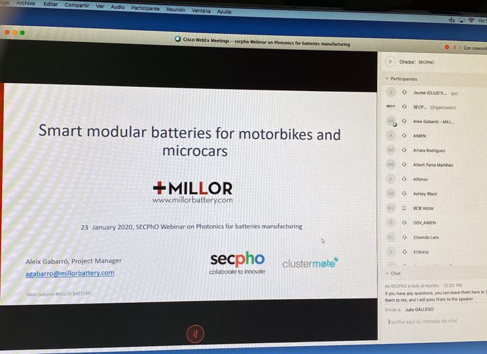Click the audio icon beside Ainara Rodriguez
Image resolution: width=487 pixels, height=354 pixels.
pos(404,150)
